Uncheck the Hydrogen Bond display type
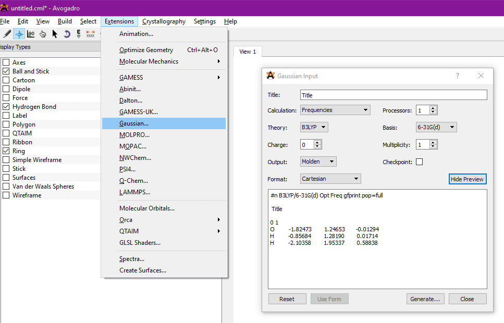 click(x=6, y=107)
